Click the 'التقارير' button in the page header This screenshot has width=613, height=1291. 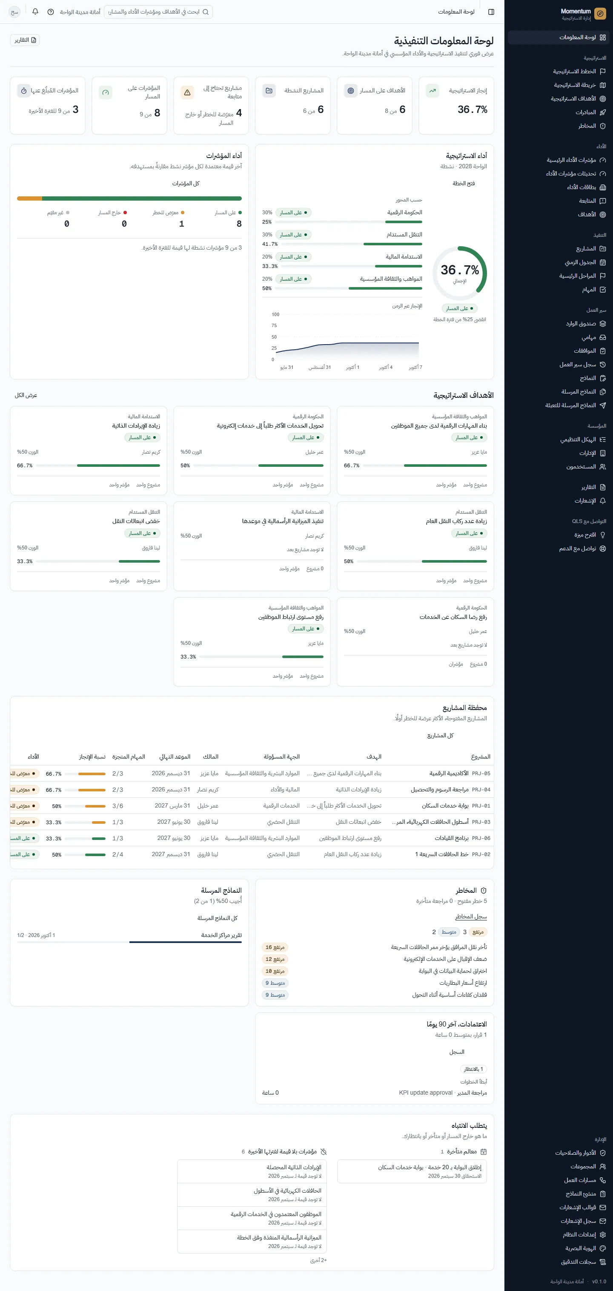pos(25,40)
